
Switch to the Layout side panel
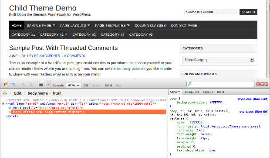tap(208, 92)
